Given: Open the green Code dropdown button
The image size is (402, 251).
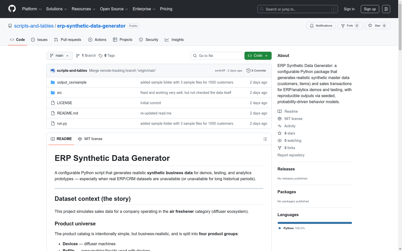Looking at the screenshot, I should click(258, 56).
